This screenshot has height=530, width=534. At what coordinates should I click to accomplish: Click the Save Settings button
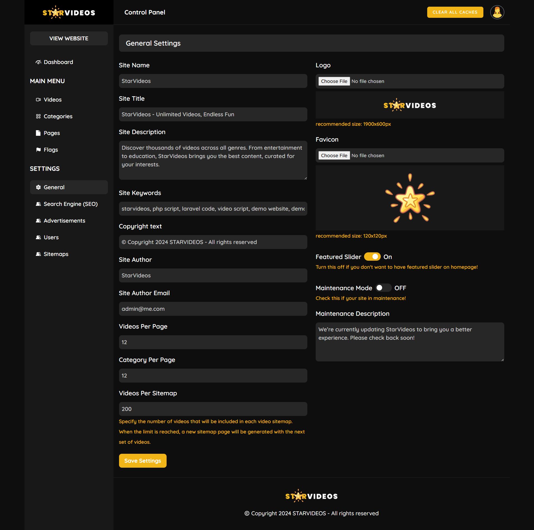click(x=142, y=461)
